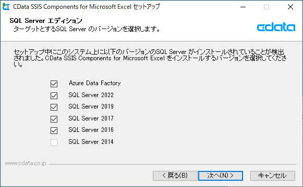Minimize the setup window
The image size is (303, 187).
pos(243,7)
